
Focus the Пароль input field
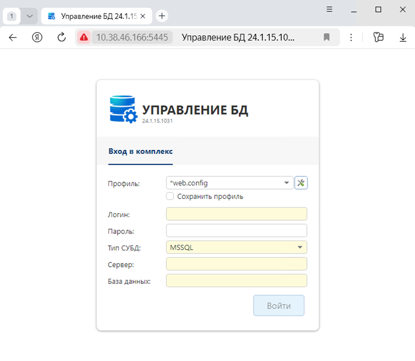tap(236, 231)
